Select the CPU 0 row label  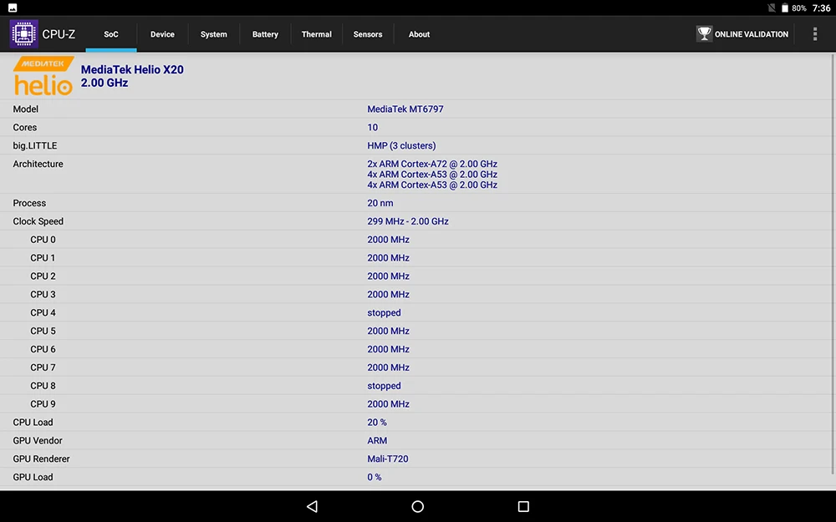click(x=43, y=240)
